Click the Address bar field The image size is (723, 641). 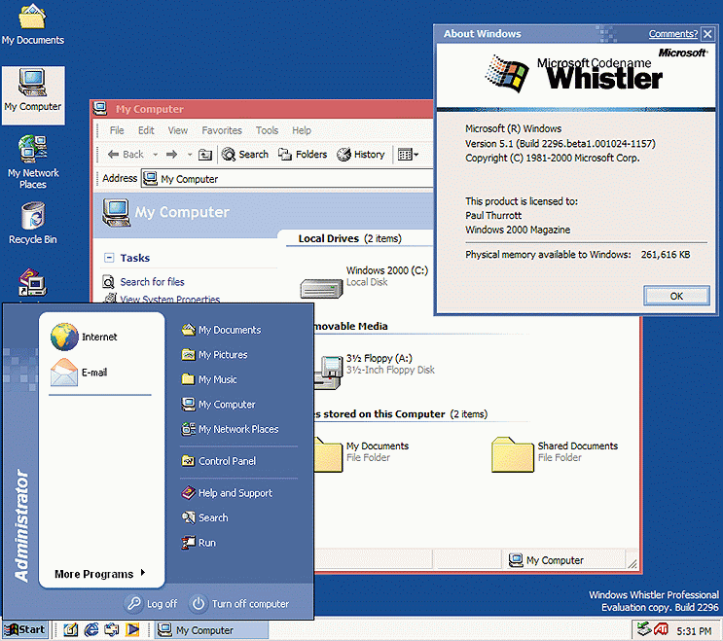pos(287,178)
